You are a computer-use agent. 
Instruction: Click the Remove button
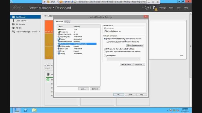tap(95, 89)
